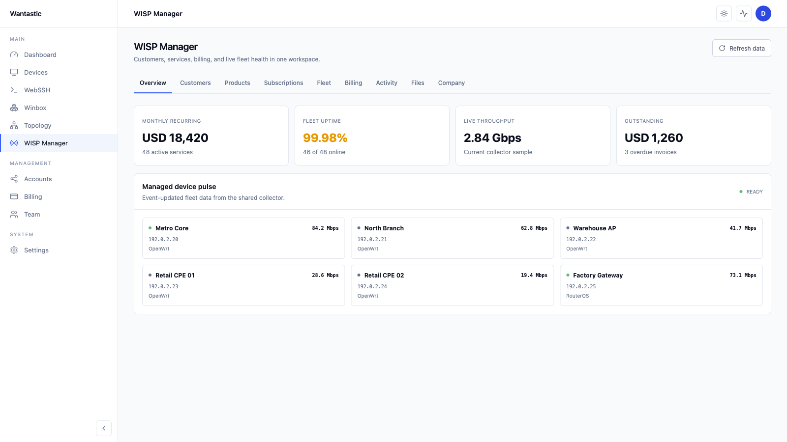Click the Billing card icon in sidebar
Screen dimensions: 787x442
tap(14, 196)
